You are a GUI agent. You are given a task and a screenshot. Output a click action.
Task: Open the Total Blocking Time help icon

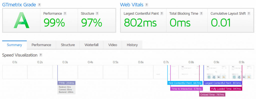click(x=201, y=13)
